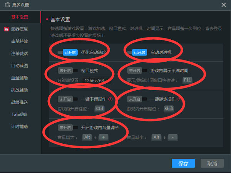Switch to the 击杀特效 sidebar tab
Screen dimensions: 231x173
(x=20, y=41)
